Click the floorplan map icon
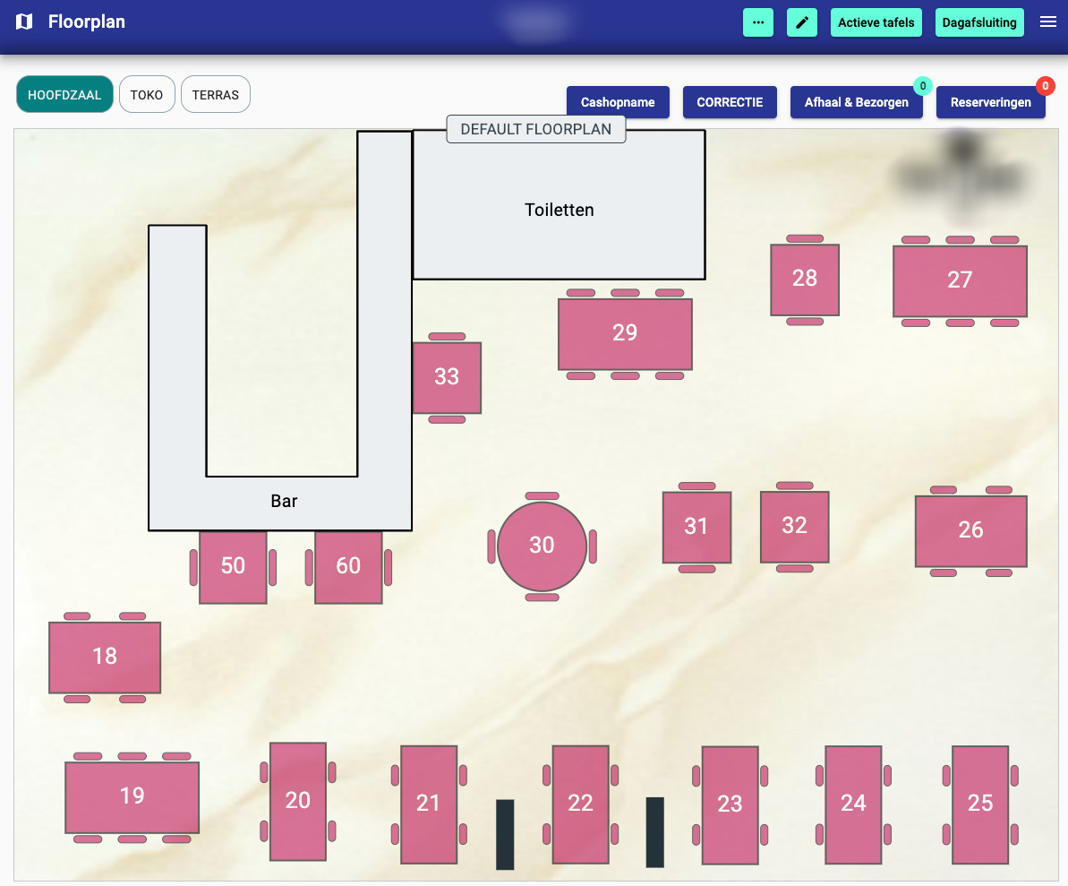This screenshot has width=1068, height=886. tap(24, 22)
